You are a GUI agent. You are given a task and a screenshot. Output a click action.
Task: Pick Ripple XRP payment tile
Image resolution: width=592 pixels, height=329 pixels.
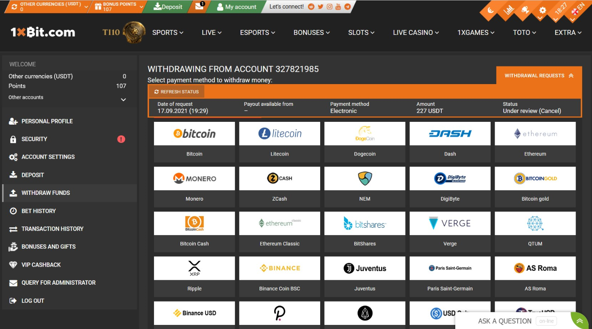(x=194, y=276)
